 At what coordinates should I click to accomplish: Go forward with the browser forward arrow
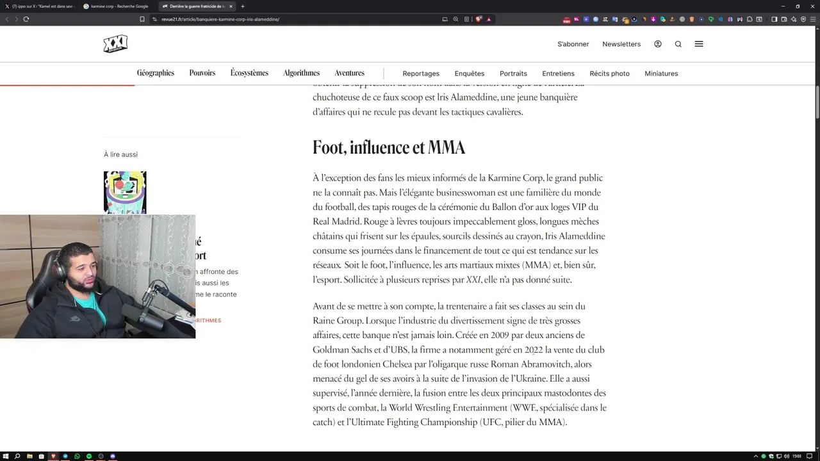pyautogui.click(x=16, y=19)
